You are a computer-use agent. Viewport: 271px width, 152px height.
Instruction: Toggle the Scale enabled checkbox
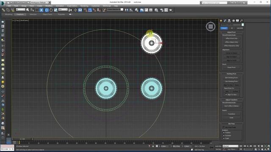point(224,138)
